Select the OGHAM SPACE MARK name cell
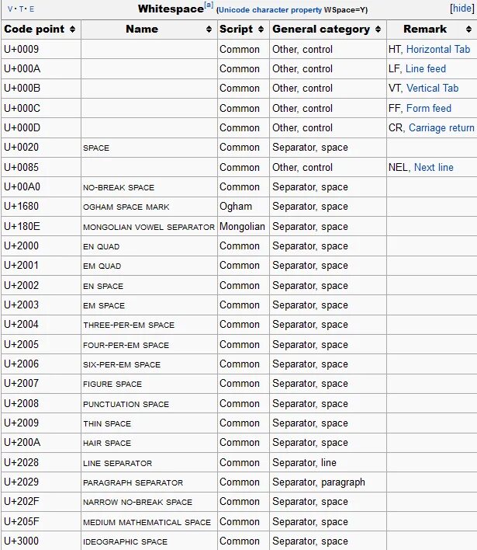Screen dimensions: 477x550 point(149,207)
